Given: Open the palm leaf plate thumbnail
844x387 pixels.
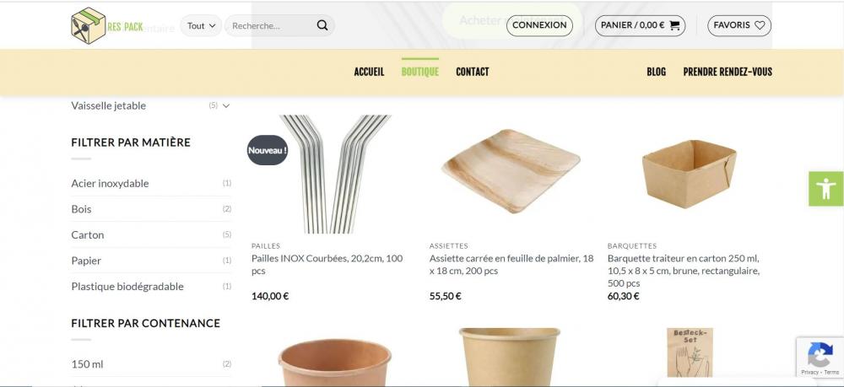Looking at the screenshot, I should [511, 171].
